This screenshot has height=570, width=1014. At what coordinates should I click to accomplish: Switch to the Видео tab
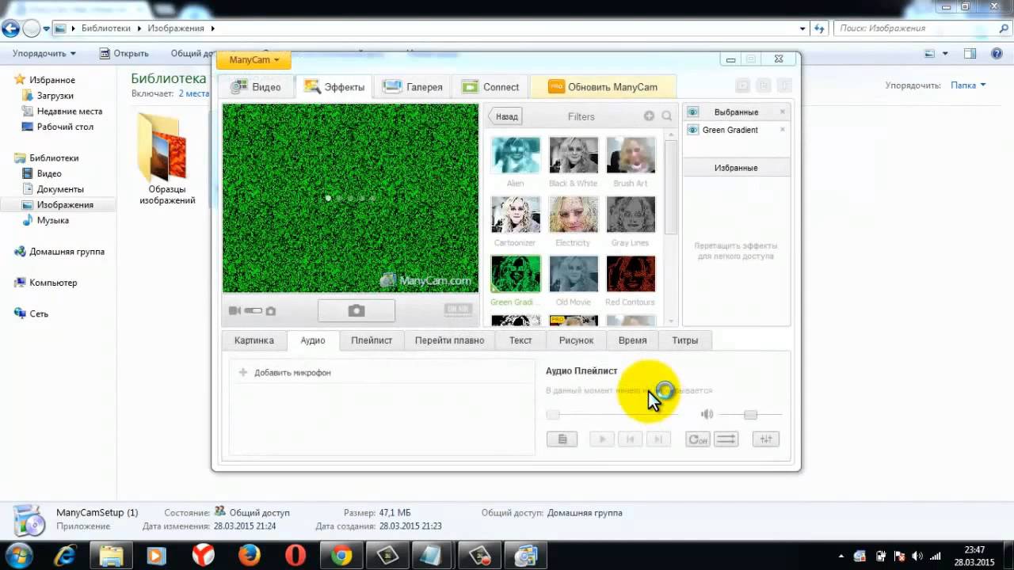pyautogui.click(x=255, y=87)
